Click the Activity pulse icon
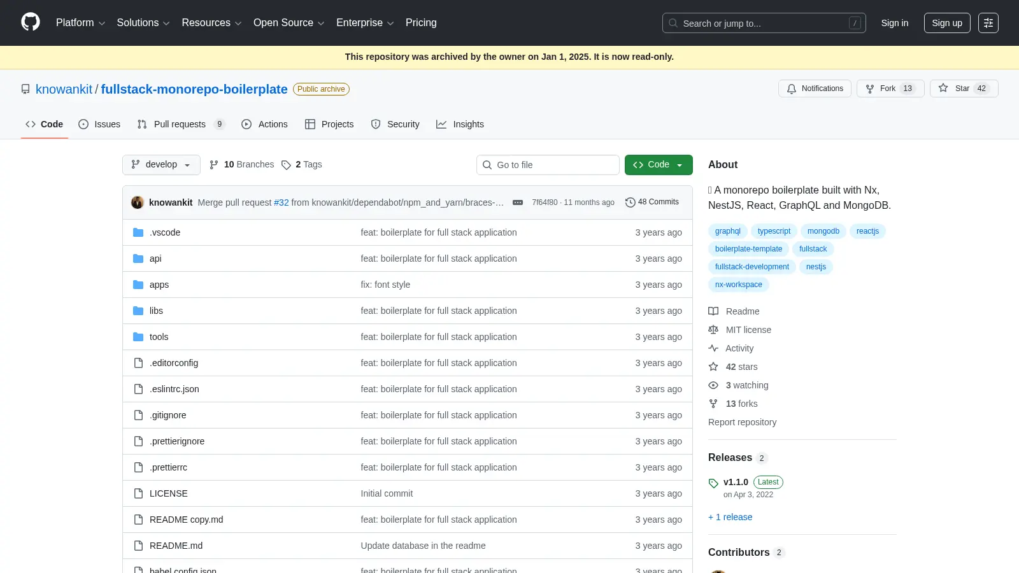The height and width of the screenshot is (573, 1019). [x=713, y=348]
